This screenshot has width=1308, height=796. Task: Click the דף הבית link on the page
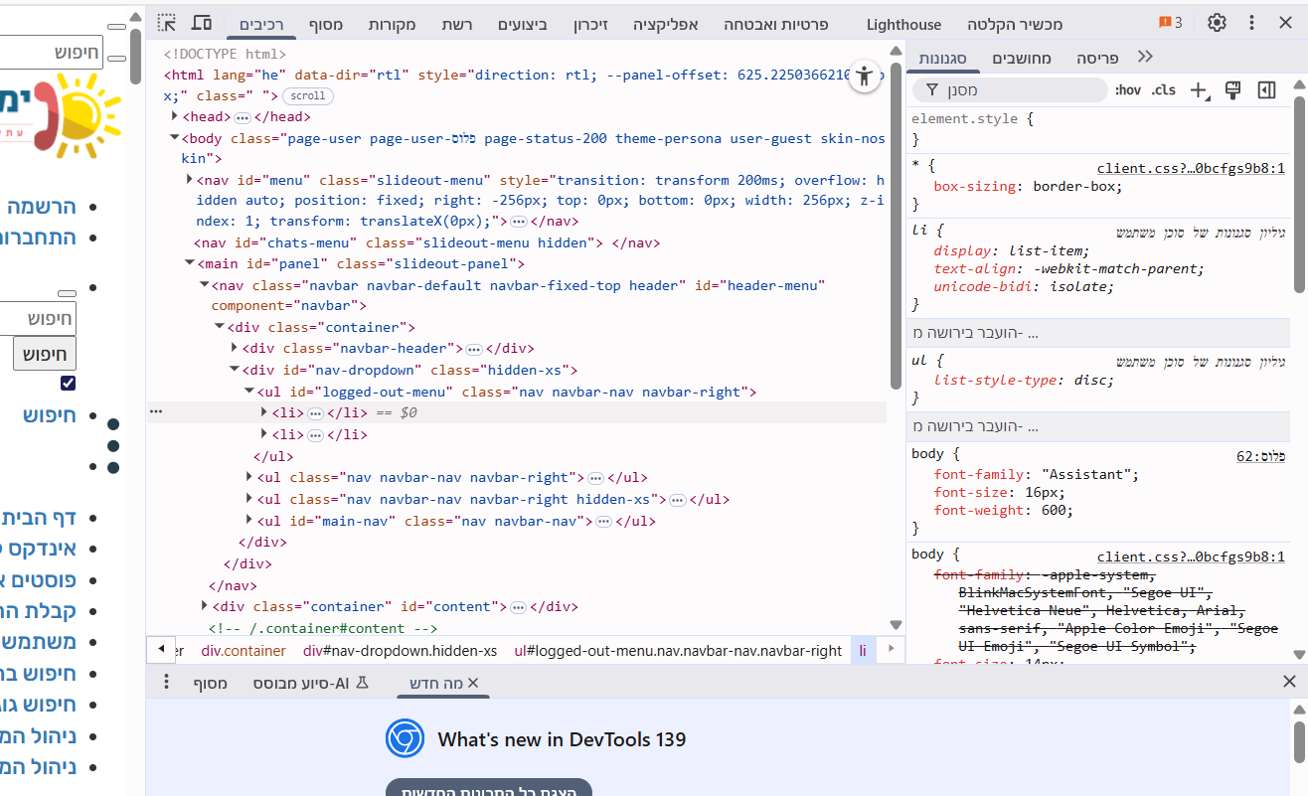40,518
